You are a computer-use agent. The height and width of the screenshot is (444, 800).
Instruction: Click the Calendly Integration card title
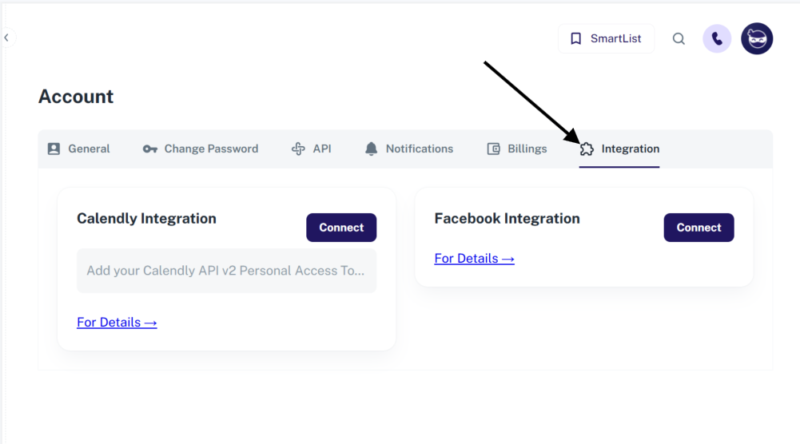click(x=146, y=219)
